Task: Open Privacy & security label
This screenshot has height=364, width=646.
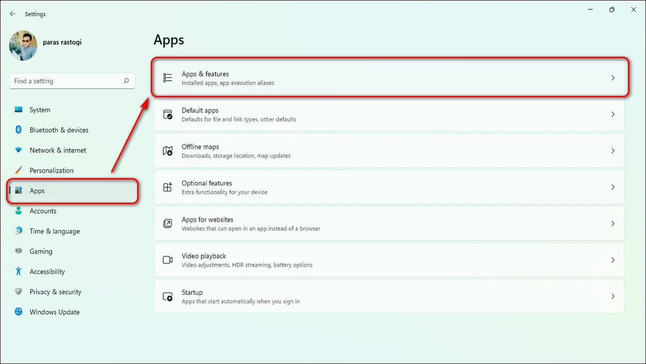Action: 55,292
